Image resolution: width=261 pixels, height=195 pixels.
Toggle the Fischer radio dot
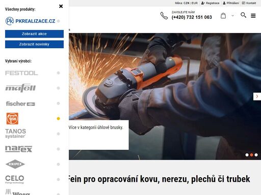(x=58, y=104)
